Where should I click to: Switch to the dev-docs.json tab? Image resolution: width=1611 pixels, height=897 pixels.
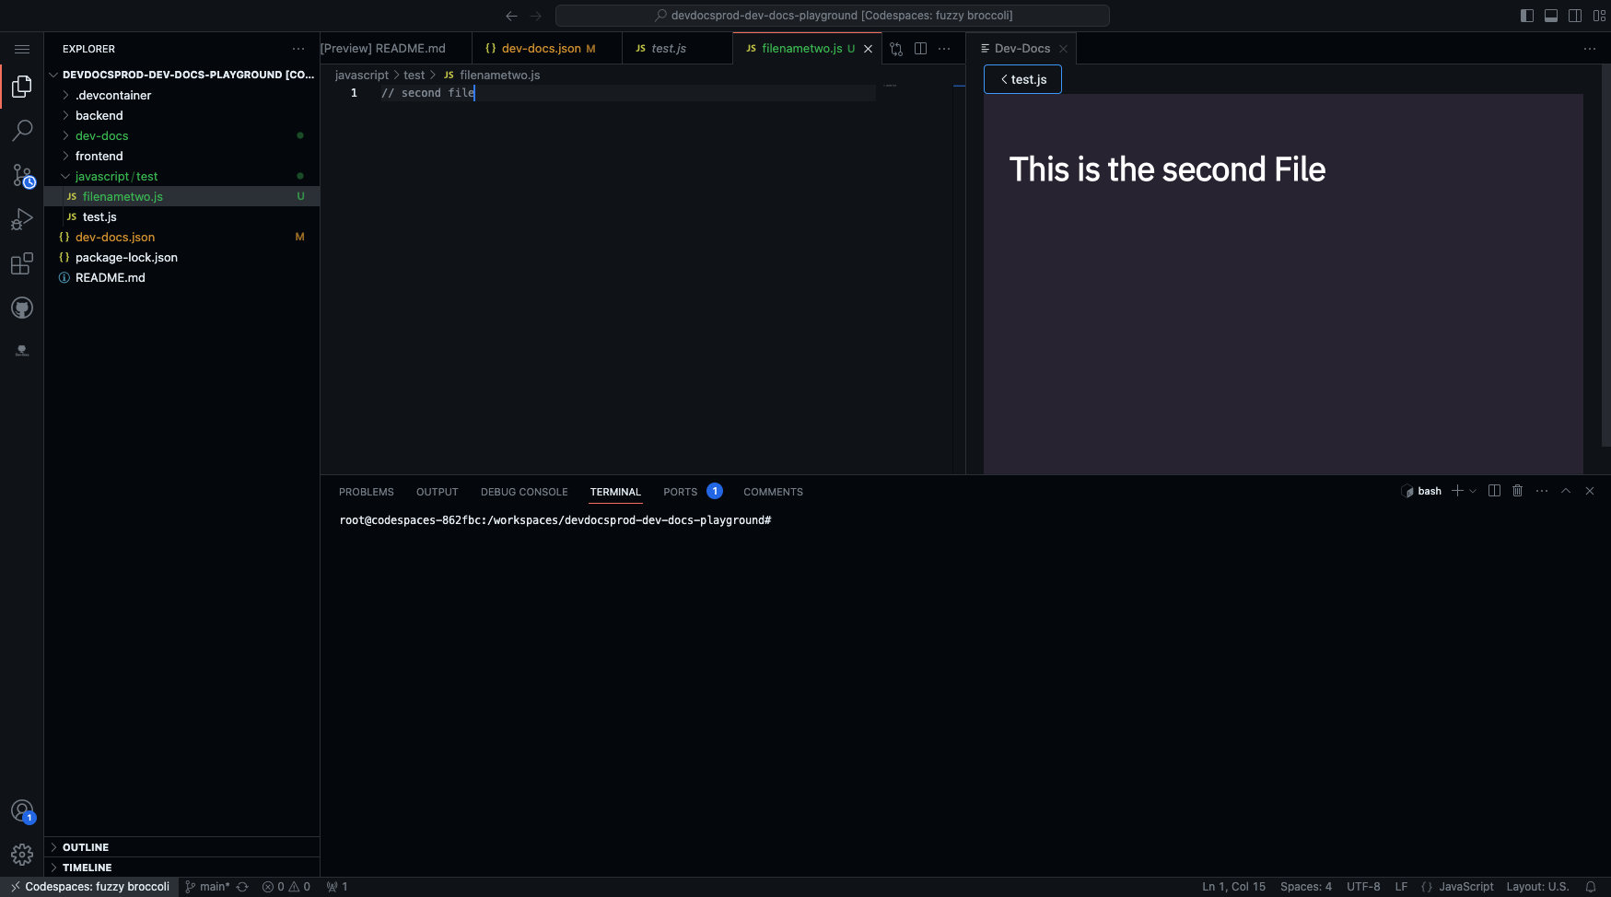point(539,48)
